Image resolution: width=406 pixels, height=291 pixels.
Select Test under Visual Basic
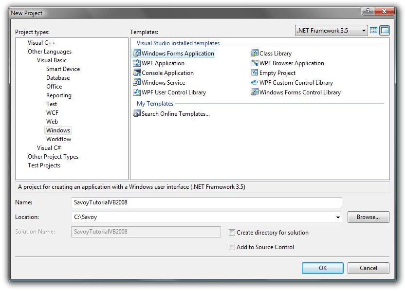click(x=52, y=104)
